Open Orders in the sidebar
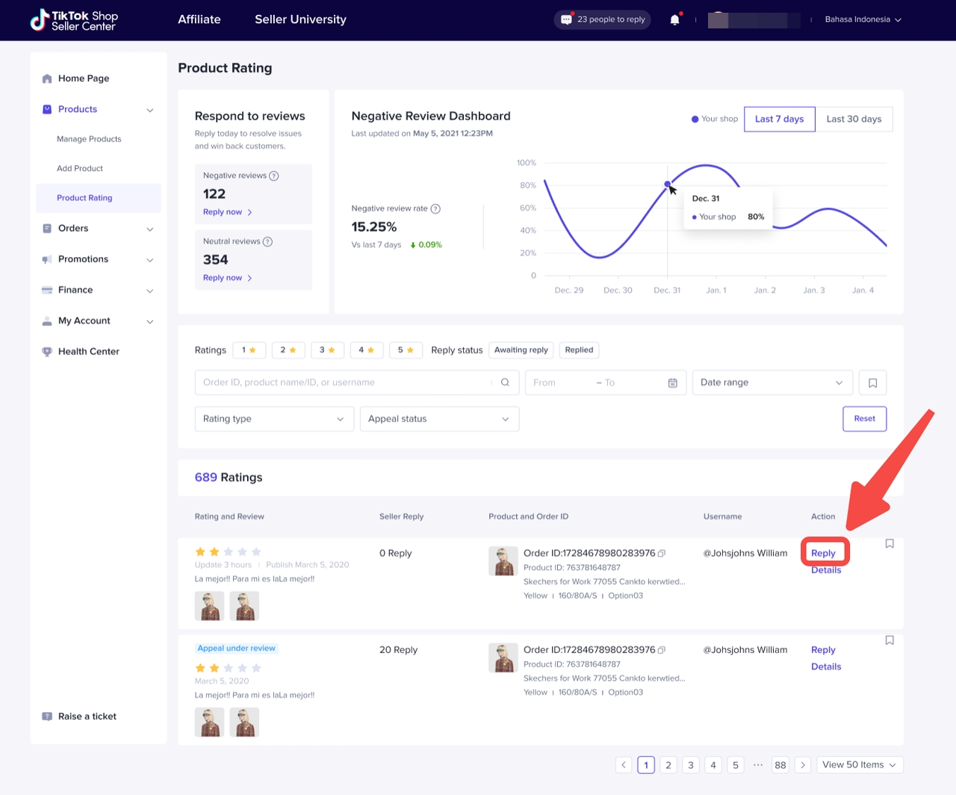 (73, 229)
